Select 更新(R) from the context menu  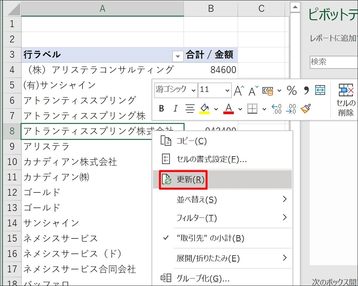point(190,180)
